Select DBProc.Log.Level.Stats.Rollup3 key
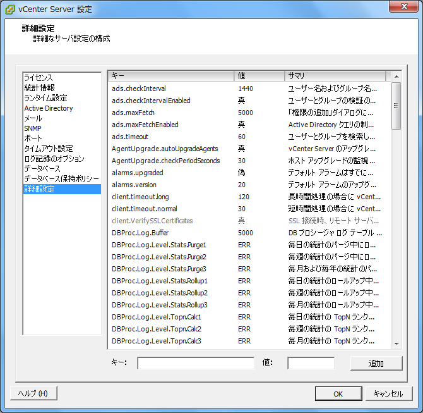The image size is (423, 413). point(160,305)
